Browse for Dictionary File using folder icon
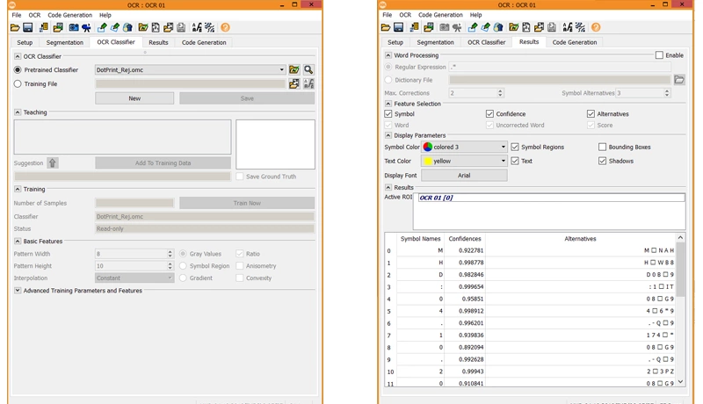Screen dimensions: 703x404 point(678,80)
